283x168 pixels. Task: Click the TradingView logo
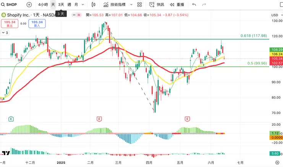(x=6, y=153)
